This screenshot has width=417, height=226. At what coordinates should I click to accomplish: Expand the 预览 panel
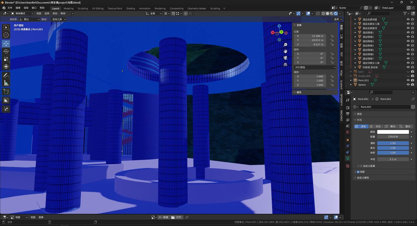[x=359, y=114]
